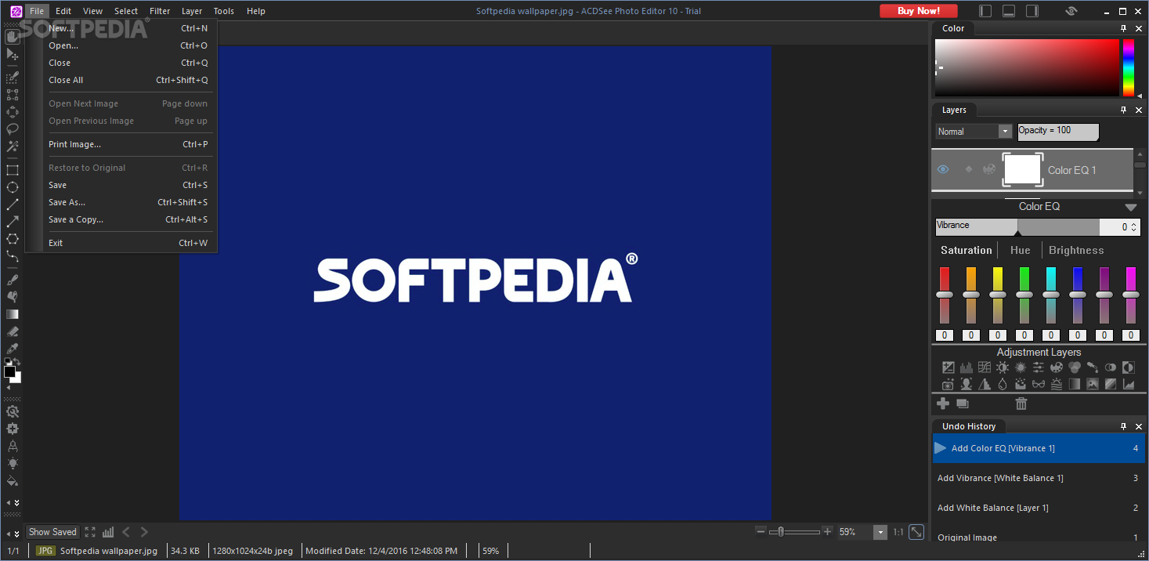Viewport: 1149px width, 561px height.
Task: Add an Exposure adjustment layer
Action: point(948,367)
